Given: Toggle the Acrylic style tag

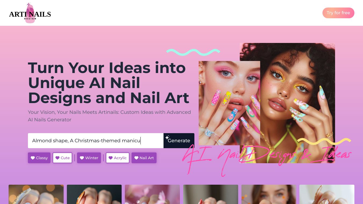Looking at the screenshot, I should tap(118, 158).
